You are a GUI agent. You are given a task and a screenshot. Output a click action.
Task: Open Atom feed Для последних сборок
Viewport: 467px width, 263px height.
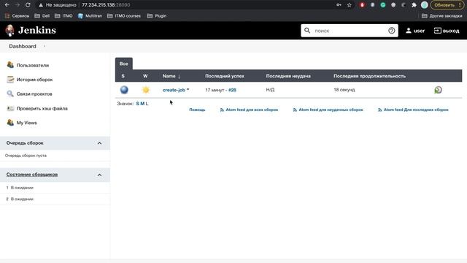pos(416,110)
